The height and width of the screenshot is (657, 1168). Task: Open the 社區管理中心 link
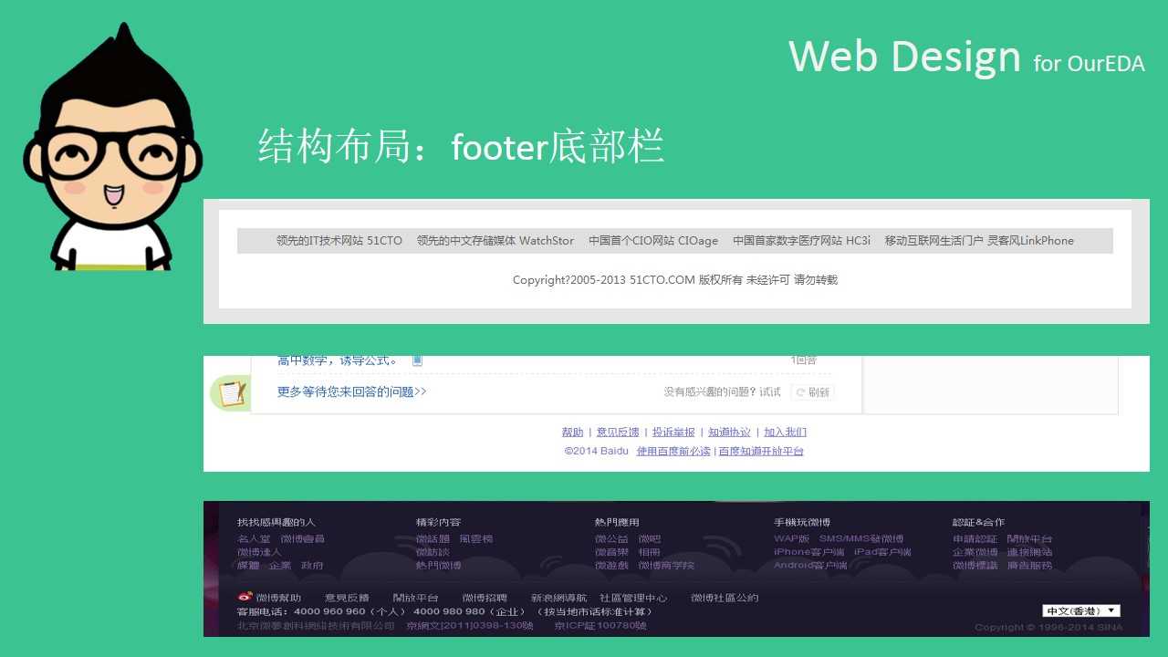(633, 598)
